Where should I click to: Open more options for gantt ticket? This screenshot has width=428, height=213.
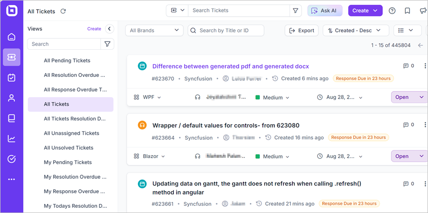[425, 184]
